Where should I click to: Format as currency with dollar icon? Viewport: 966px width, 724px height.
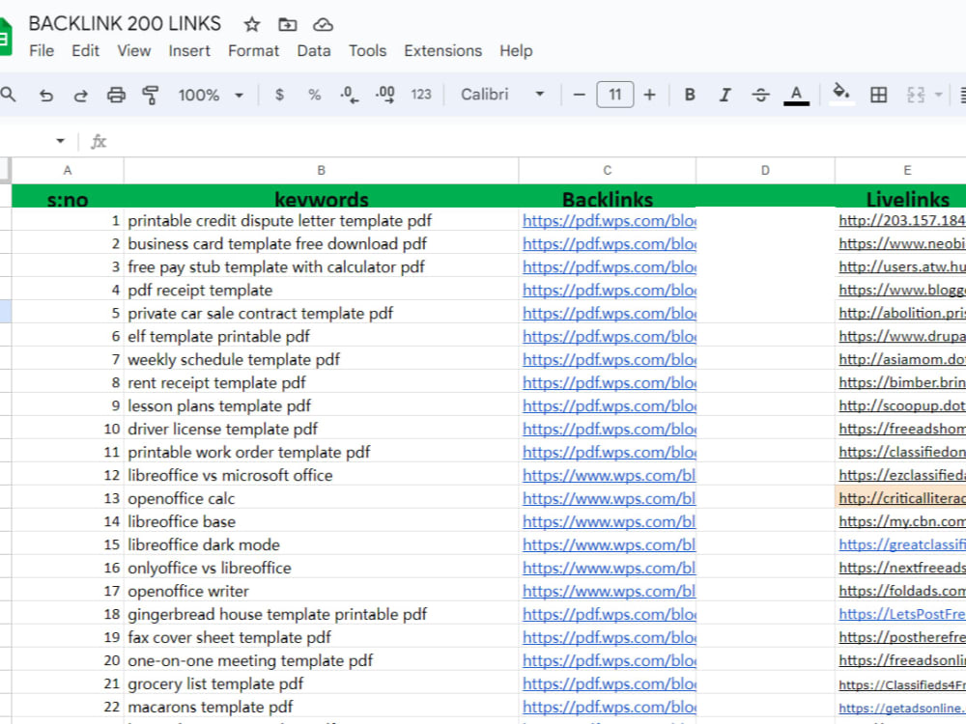tap(280, 95)
